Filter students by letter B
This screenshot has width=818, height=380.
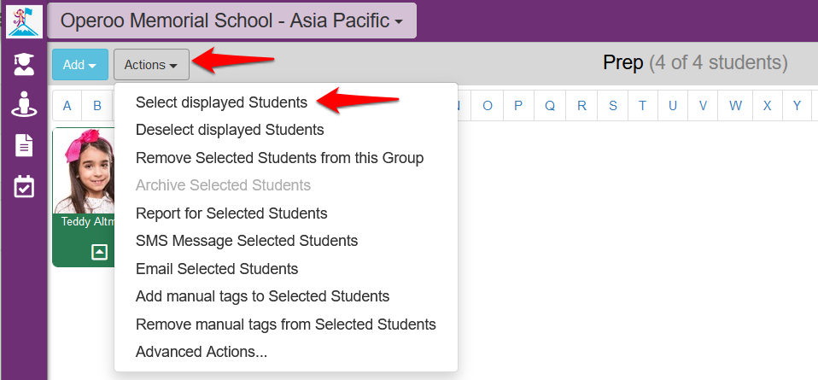click(x=97, y=105)
